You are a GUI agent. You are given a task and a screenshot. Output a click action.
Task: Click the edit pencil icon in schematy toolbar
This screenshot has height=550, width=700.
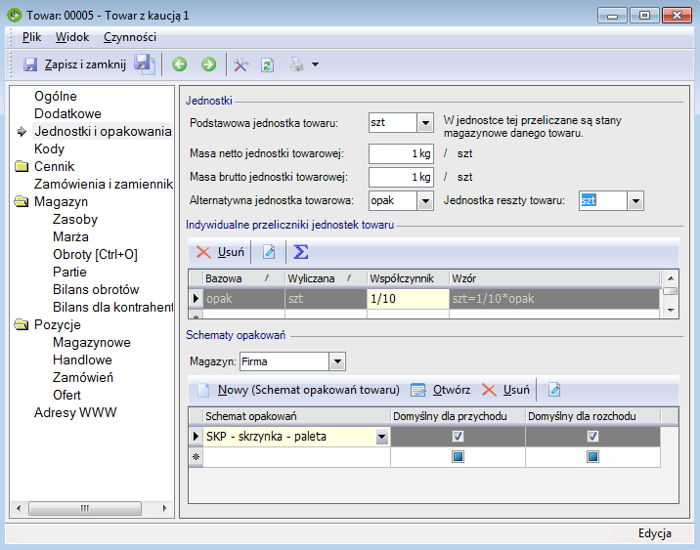pos(554,390)
